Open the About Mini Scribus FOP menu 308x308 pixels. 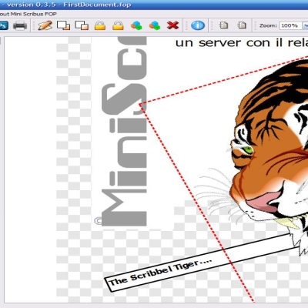[28, 14]
